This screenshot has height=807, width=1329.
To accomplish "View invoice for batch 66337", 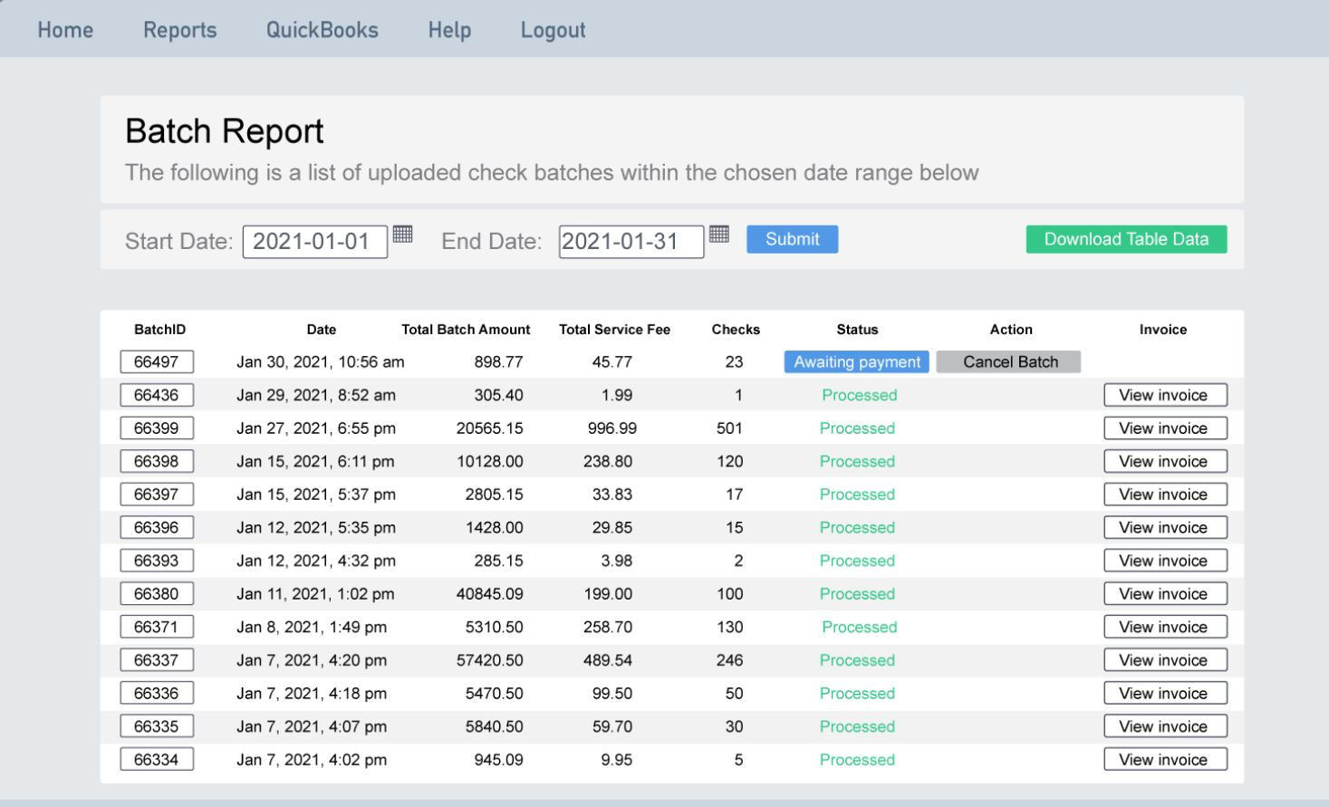I will point(1164,659).
